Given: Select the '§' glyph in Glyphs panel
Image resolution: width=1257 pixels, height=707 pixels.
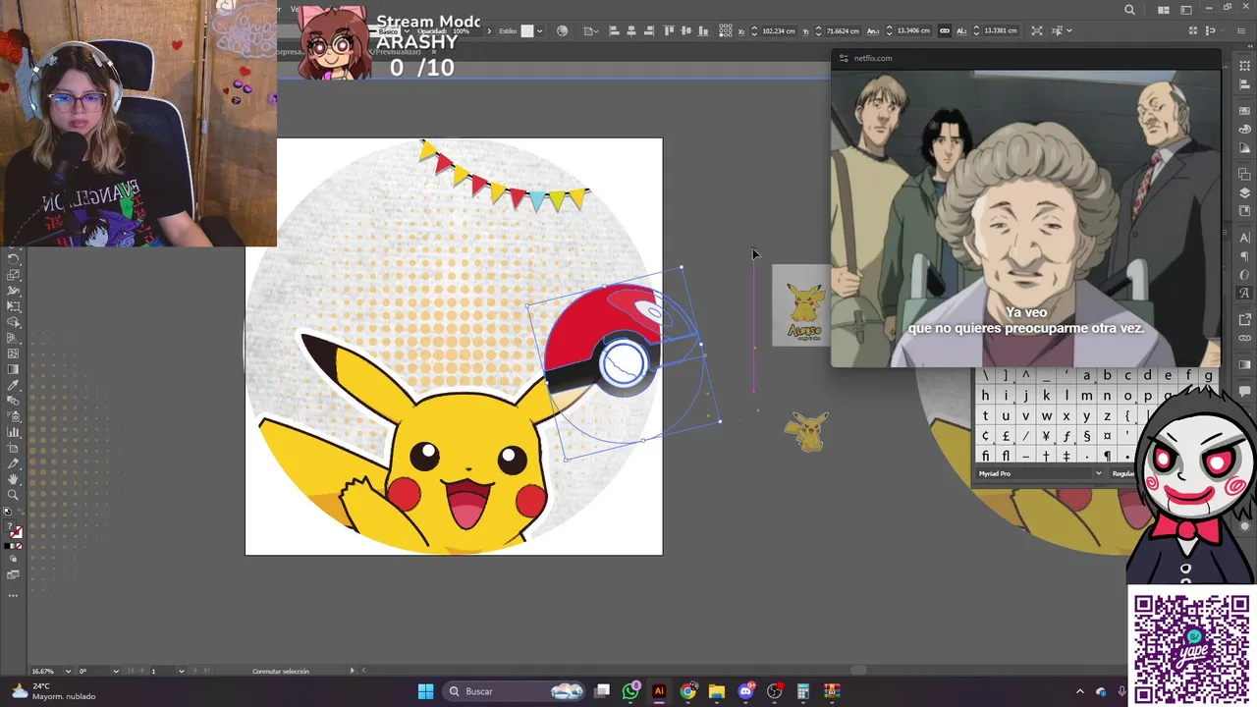Looking at the screenshot, I should click(1087, 436).
